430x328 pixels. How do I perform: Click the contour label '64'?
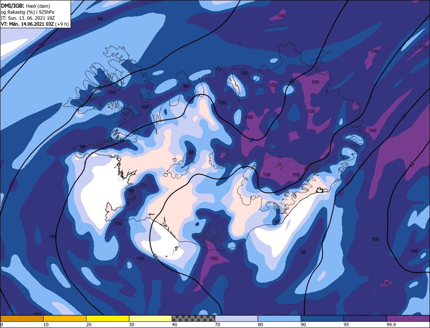coord(404,117)
